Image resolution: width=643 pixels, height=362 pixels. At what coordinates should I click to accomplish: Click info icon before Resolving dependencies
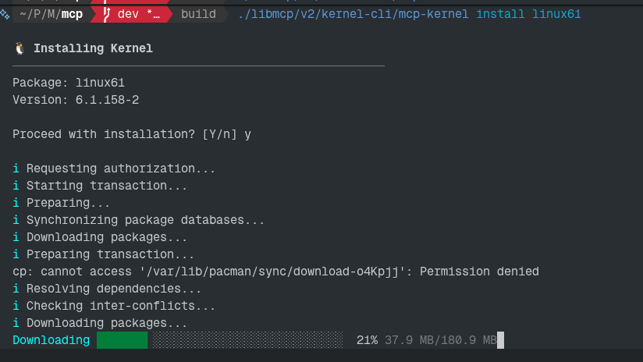point(16,289)
